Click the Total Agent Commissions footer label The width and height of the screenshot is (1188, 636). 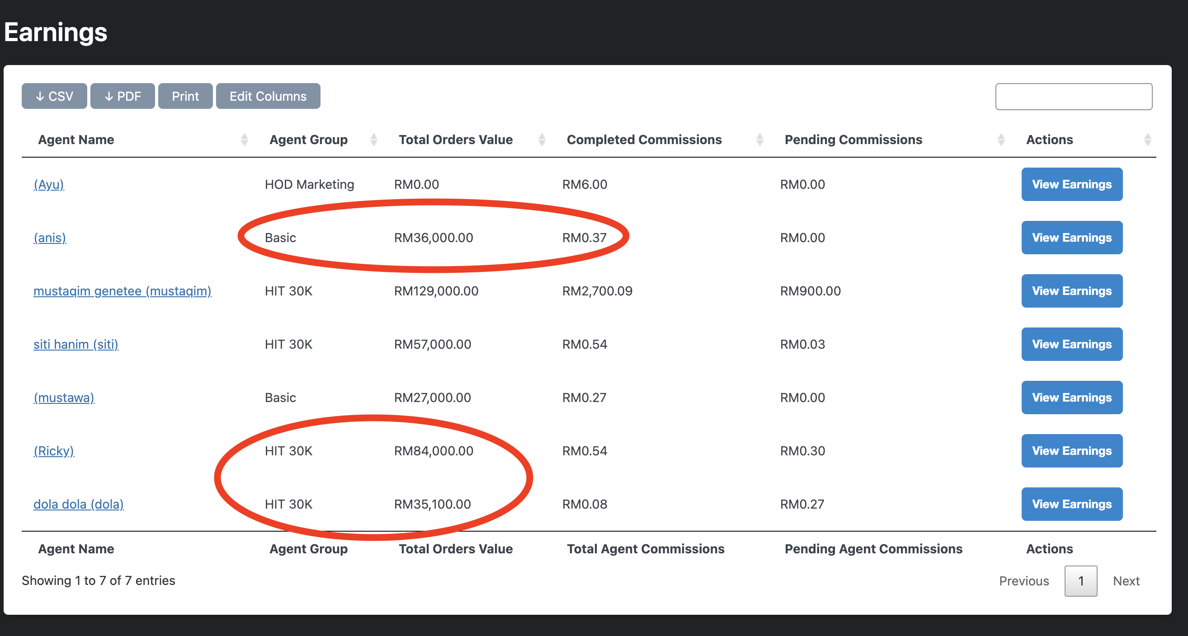[x=646, y=549]
